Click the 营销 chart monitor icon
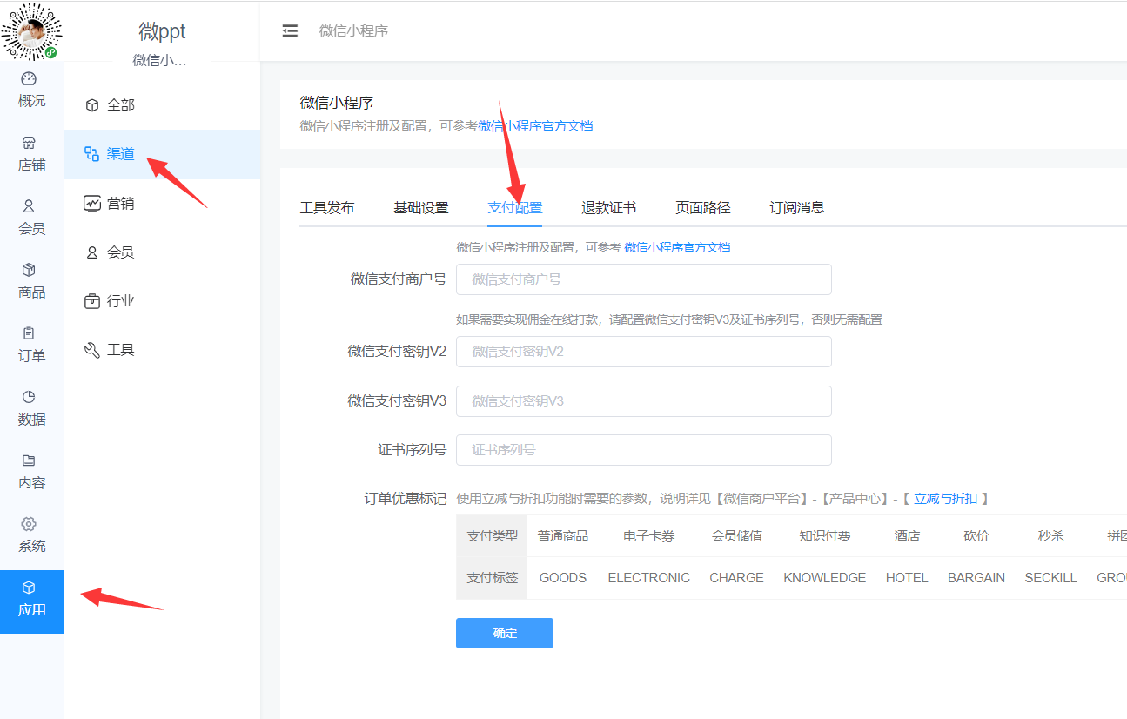The height and width of the screenshot is (719, 1127). [92, 203]
